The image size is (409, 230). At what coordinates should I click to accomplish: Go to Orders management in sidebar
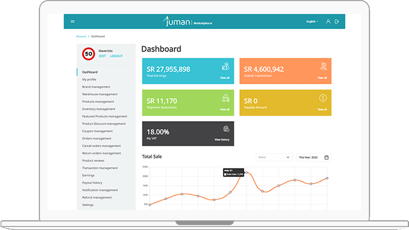tap(96, 139)
